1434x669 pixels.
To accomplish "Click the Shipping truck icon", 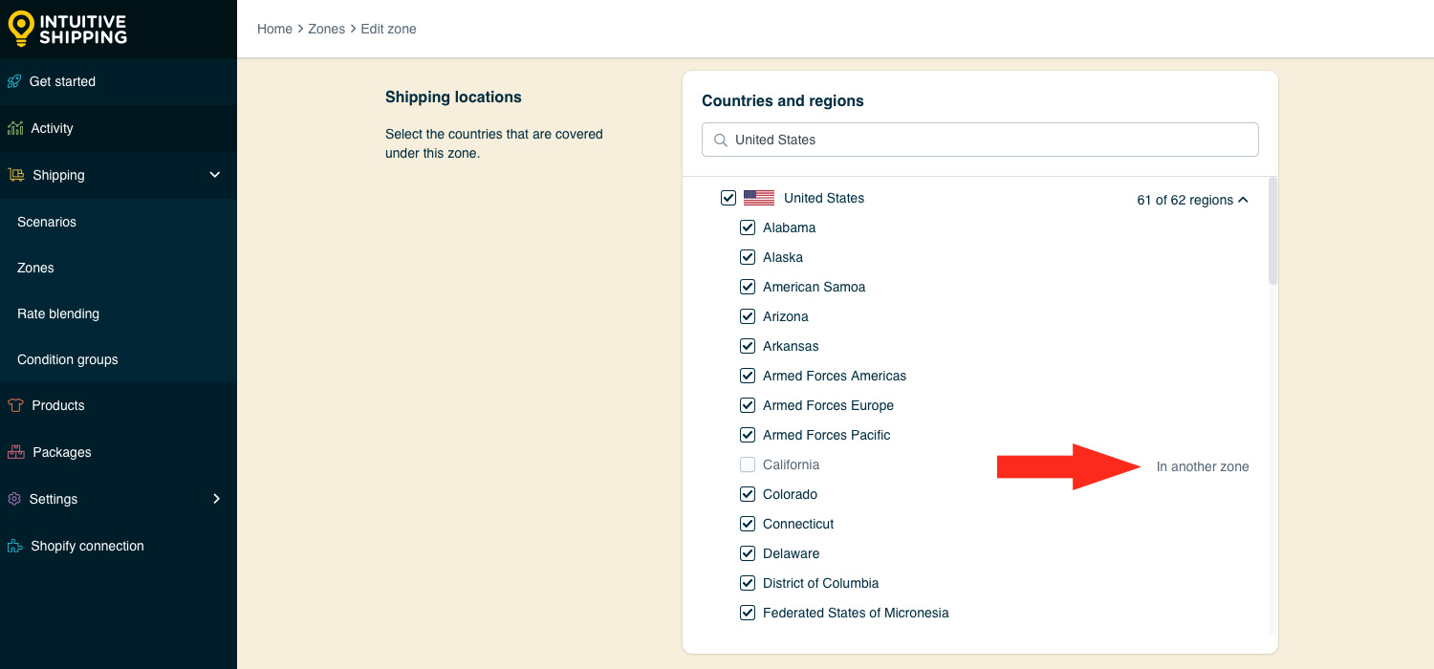I will click(x=16, y=175).
